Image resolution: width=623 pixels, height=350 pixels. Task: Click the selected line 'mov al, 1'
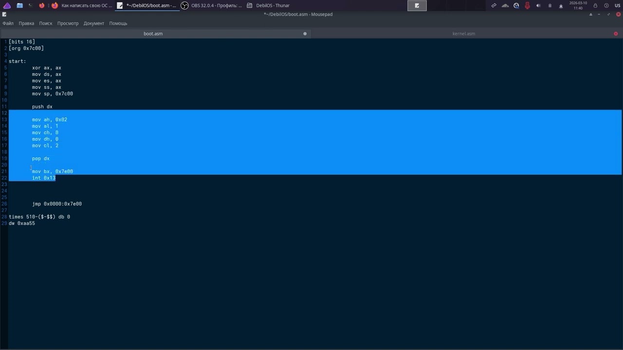click(x=45, y=126)
